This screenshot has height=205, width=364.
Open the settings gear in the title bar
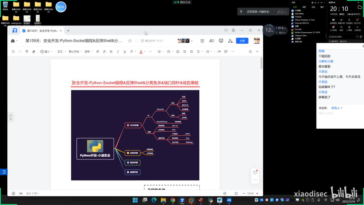point(233,30)
